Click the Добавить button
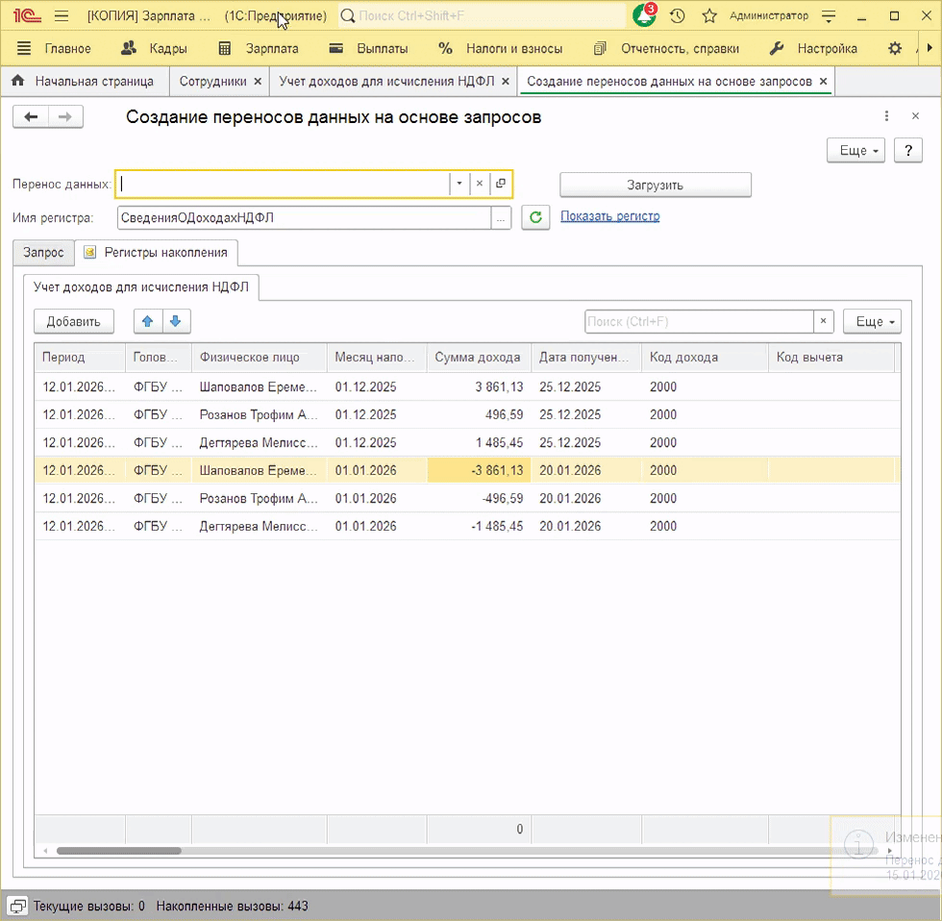Image resolution: width=942 pixels, height=921 pixels. pos(74,321)
